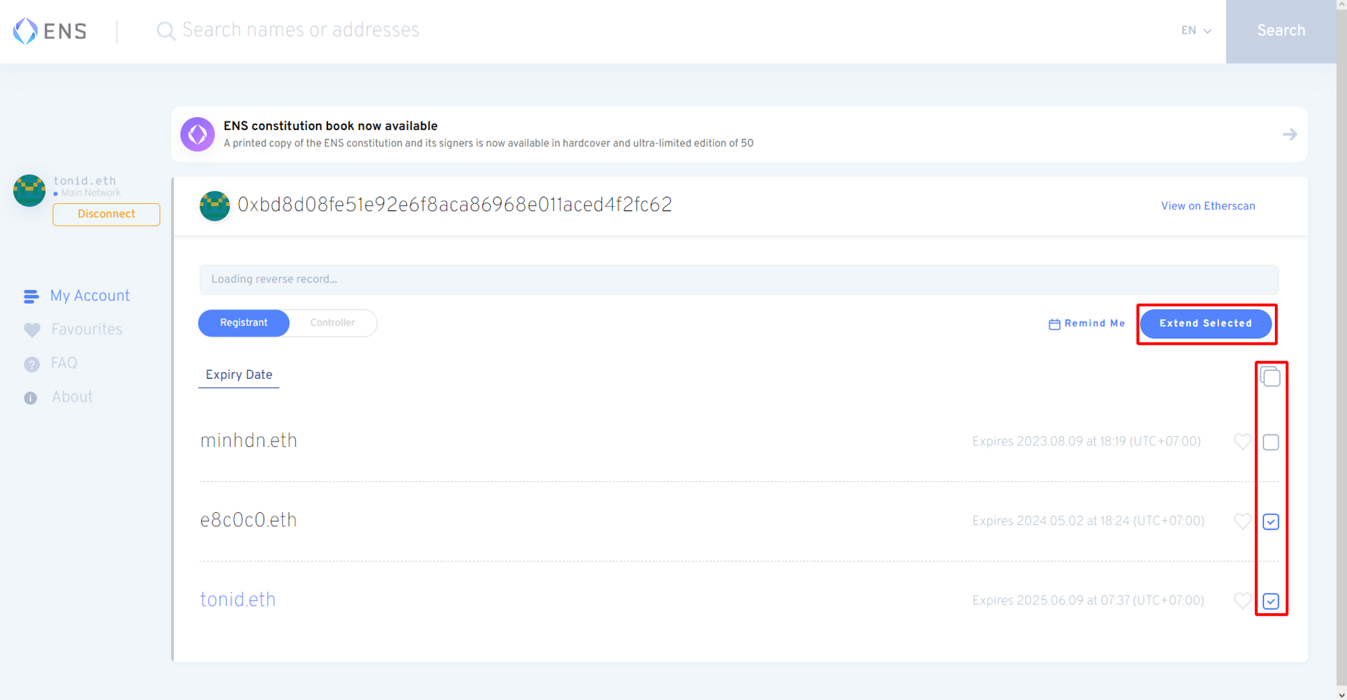Click the purple ENS constitution icon
This screenshot has height=700, width=1347.
coord(197,135)
